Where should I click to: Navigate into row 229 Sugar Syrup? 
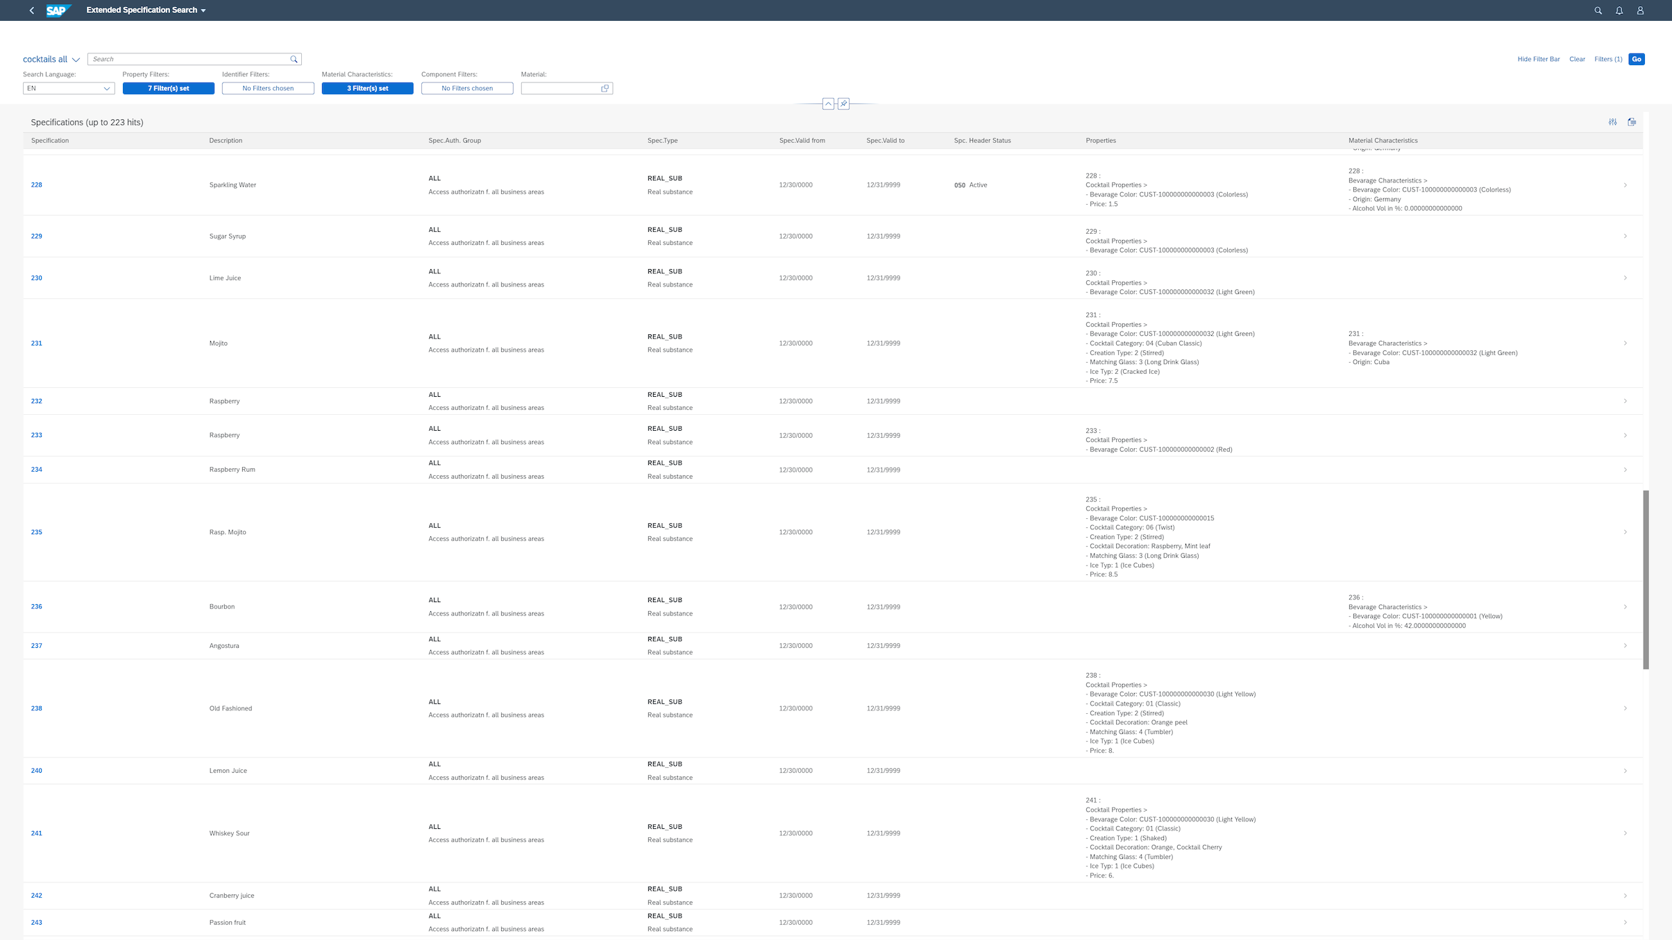(x=1625, y=237)
